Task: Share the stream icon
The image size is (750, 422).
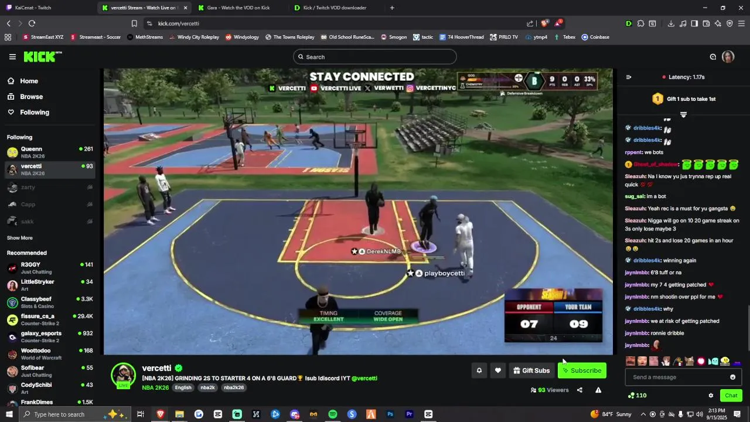Action: click(579, 390)
